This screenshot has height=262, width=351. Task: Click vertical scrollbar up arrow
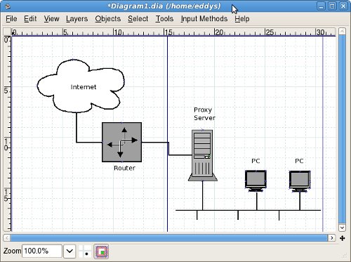click(342, 31)
